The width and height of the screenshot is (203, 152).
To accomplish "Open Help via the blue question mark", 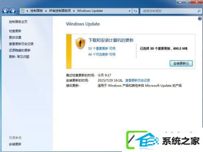I will coord(200,19).
